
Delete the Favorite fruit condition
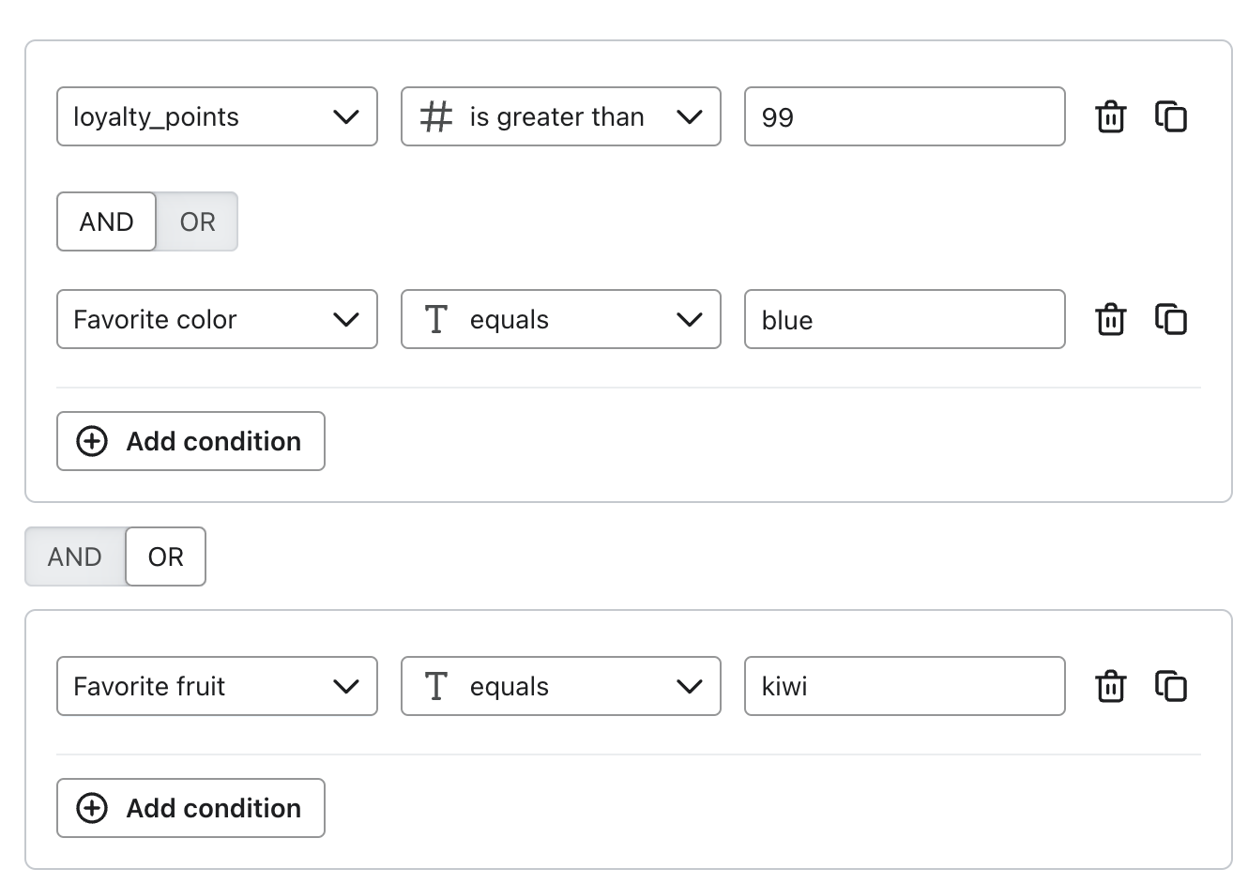1111,686
